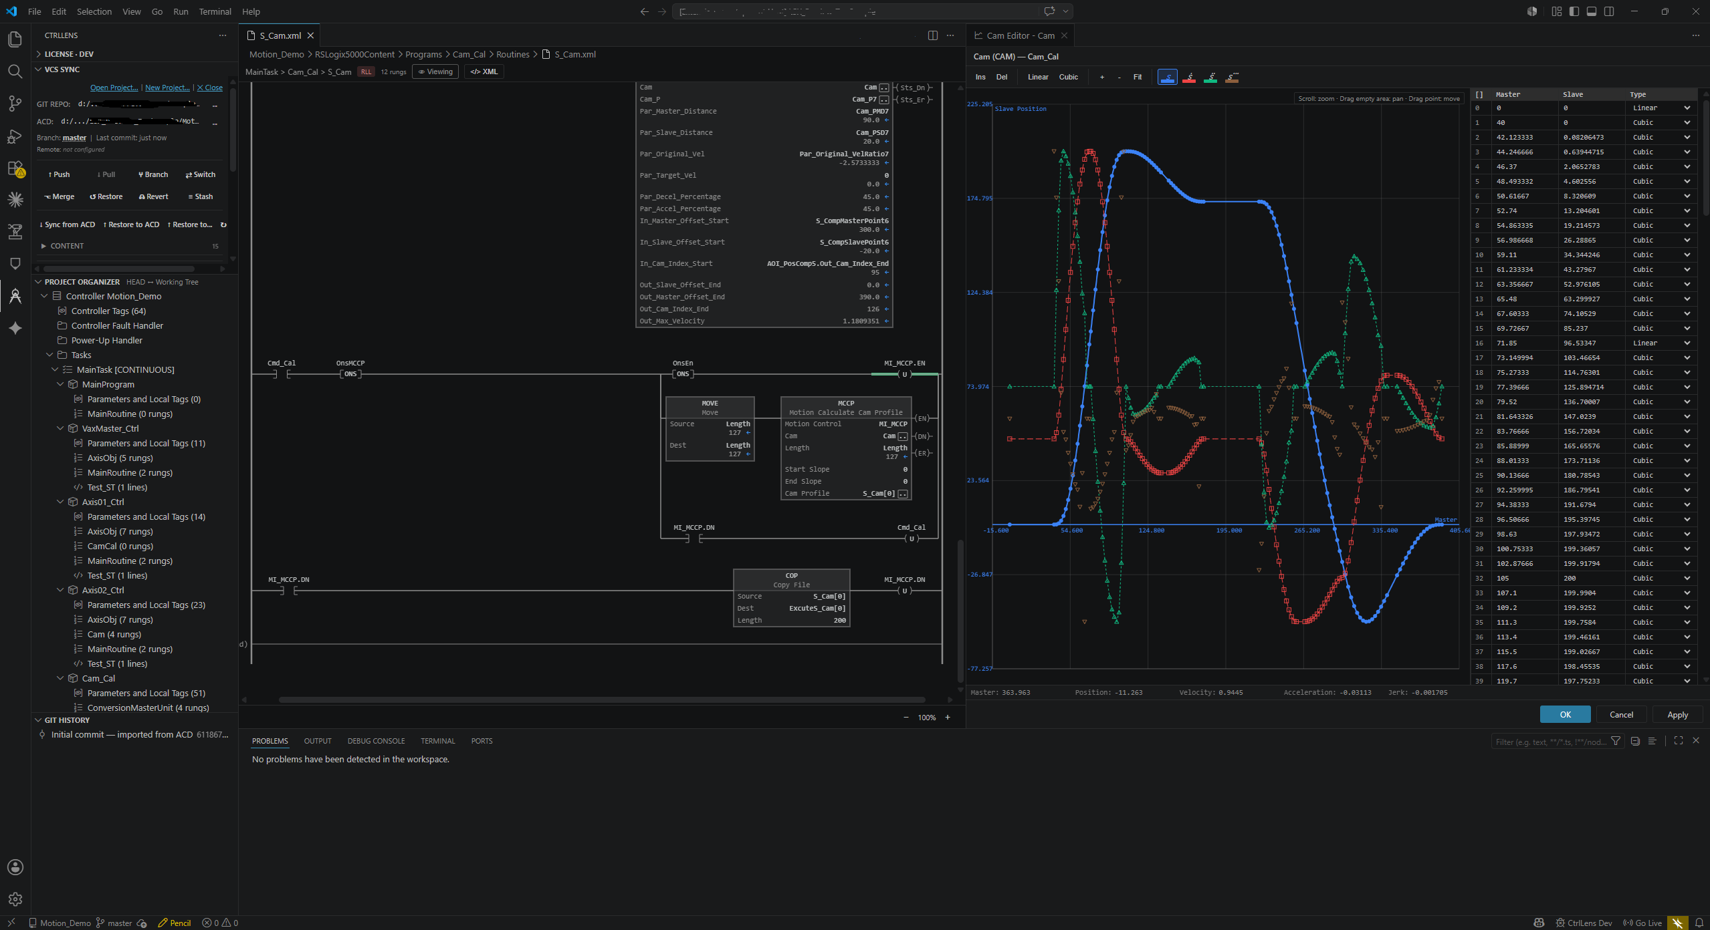Open Manage gear in activity bar
The height and width of the screenshot is (930, 1710).
(15, 899)
